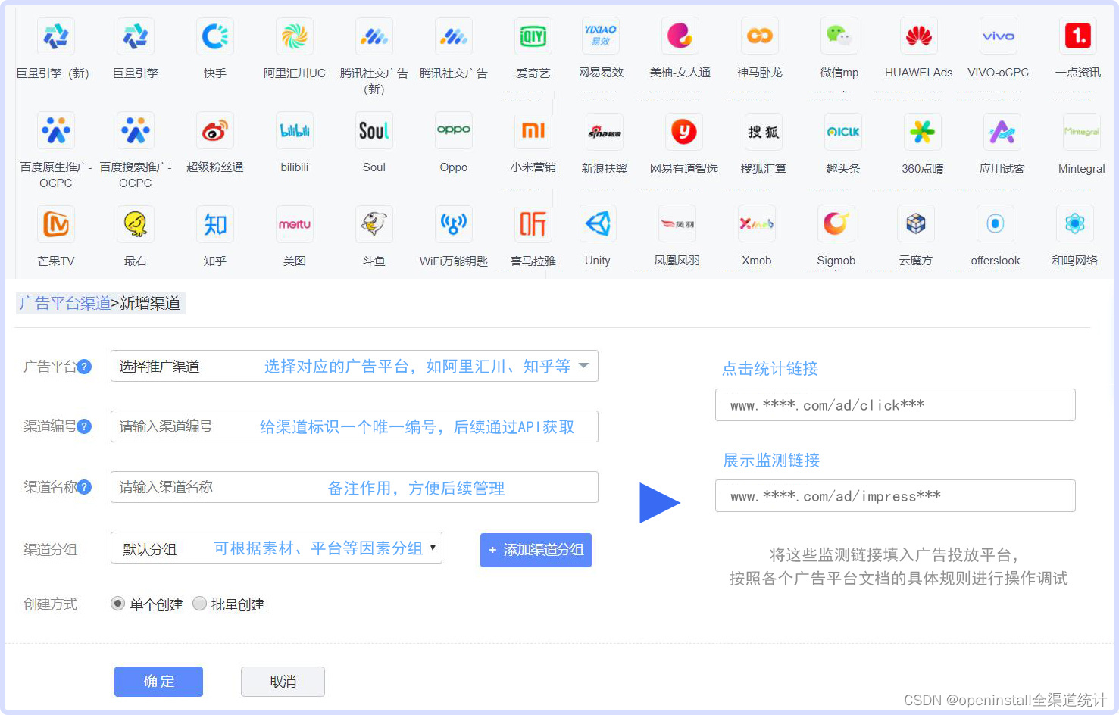Screen dimensions: 1119x715
Task: Select the 巨量引擎 (新) platform icon
Action: 56,36
